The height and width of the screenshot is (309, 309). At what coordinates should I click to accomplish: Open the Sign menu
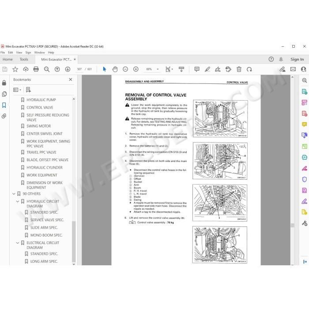tap(28, 53)
